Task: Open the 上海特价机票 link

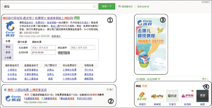Action: point(70,70)
